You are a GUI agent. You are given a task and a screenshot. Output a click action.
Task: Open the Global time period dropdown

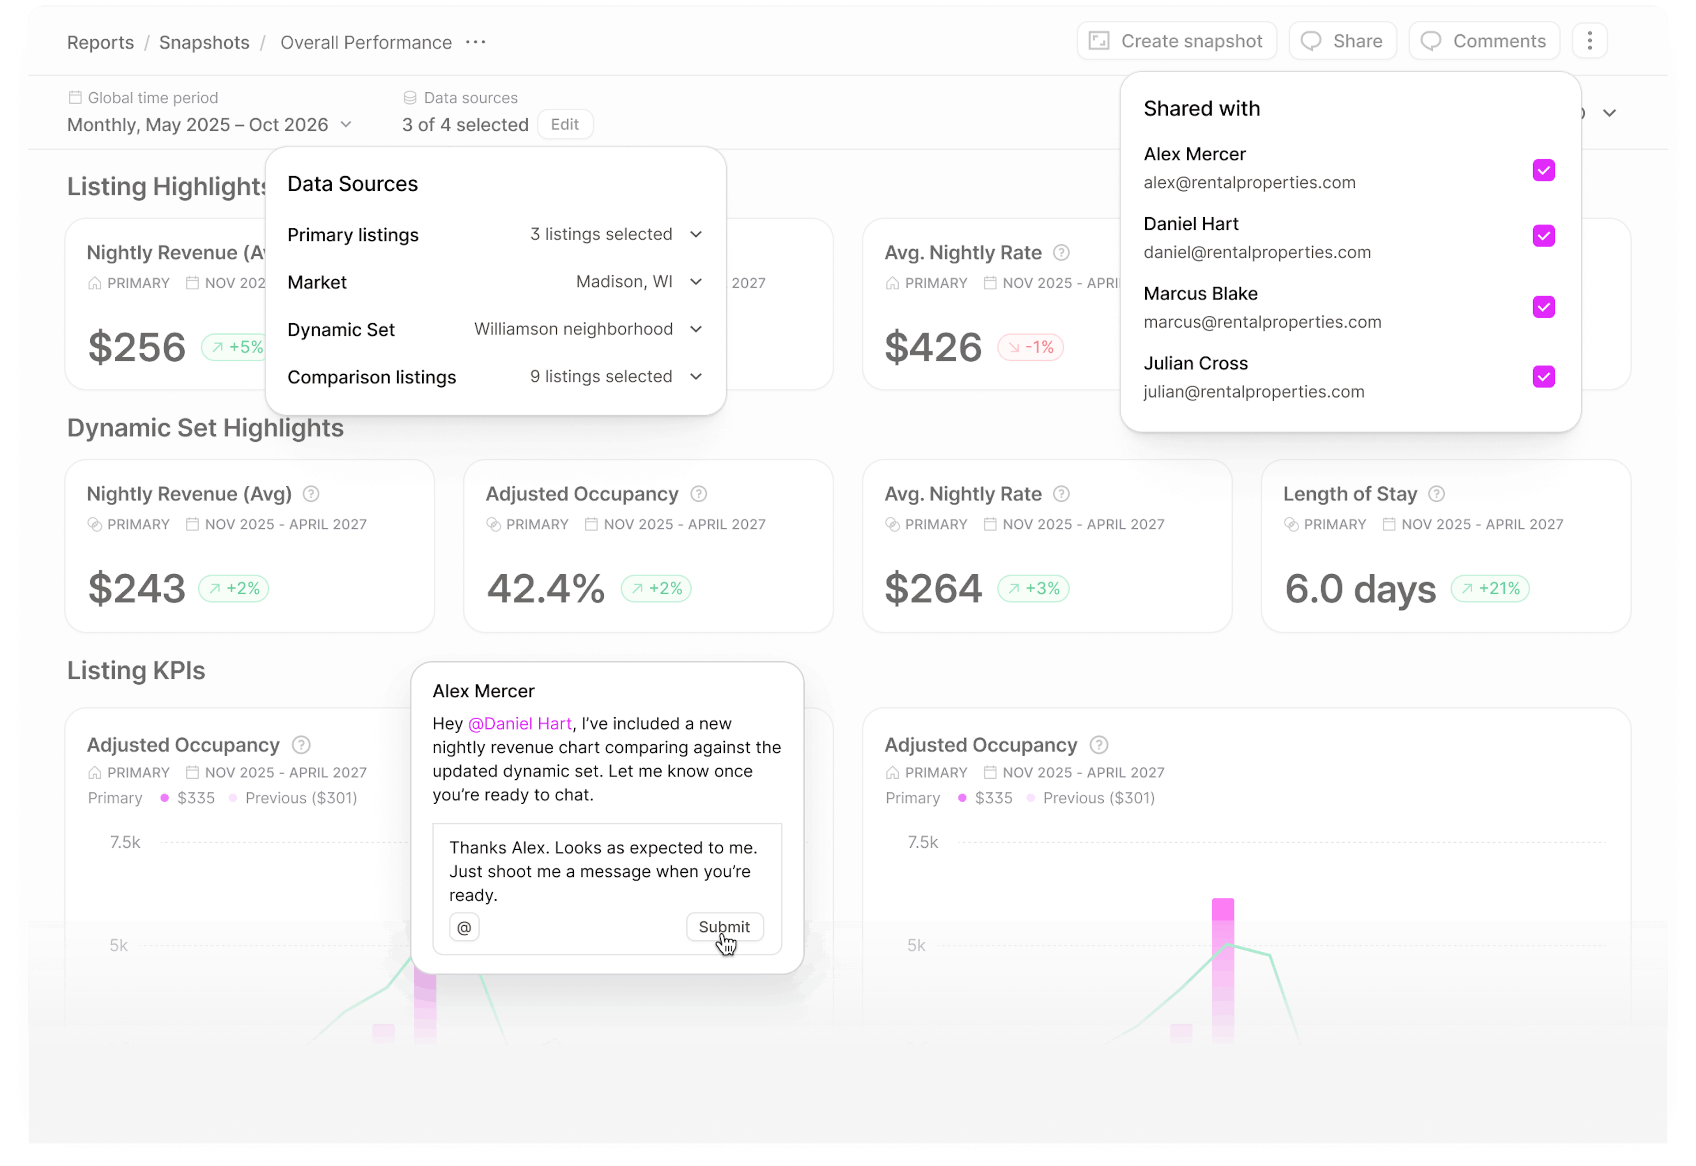[x=346, y=125]
